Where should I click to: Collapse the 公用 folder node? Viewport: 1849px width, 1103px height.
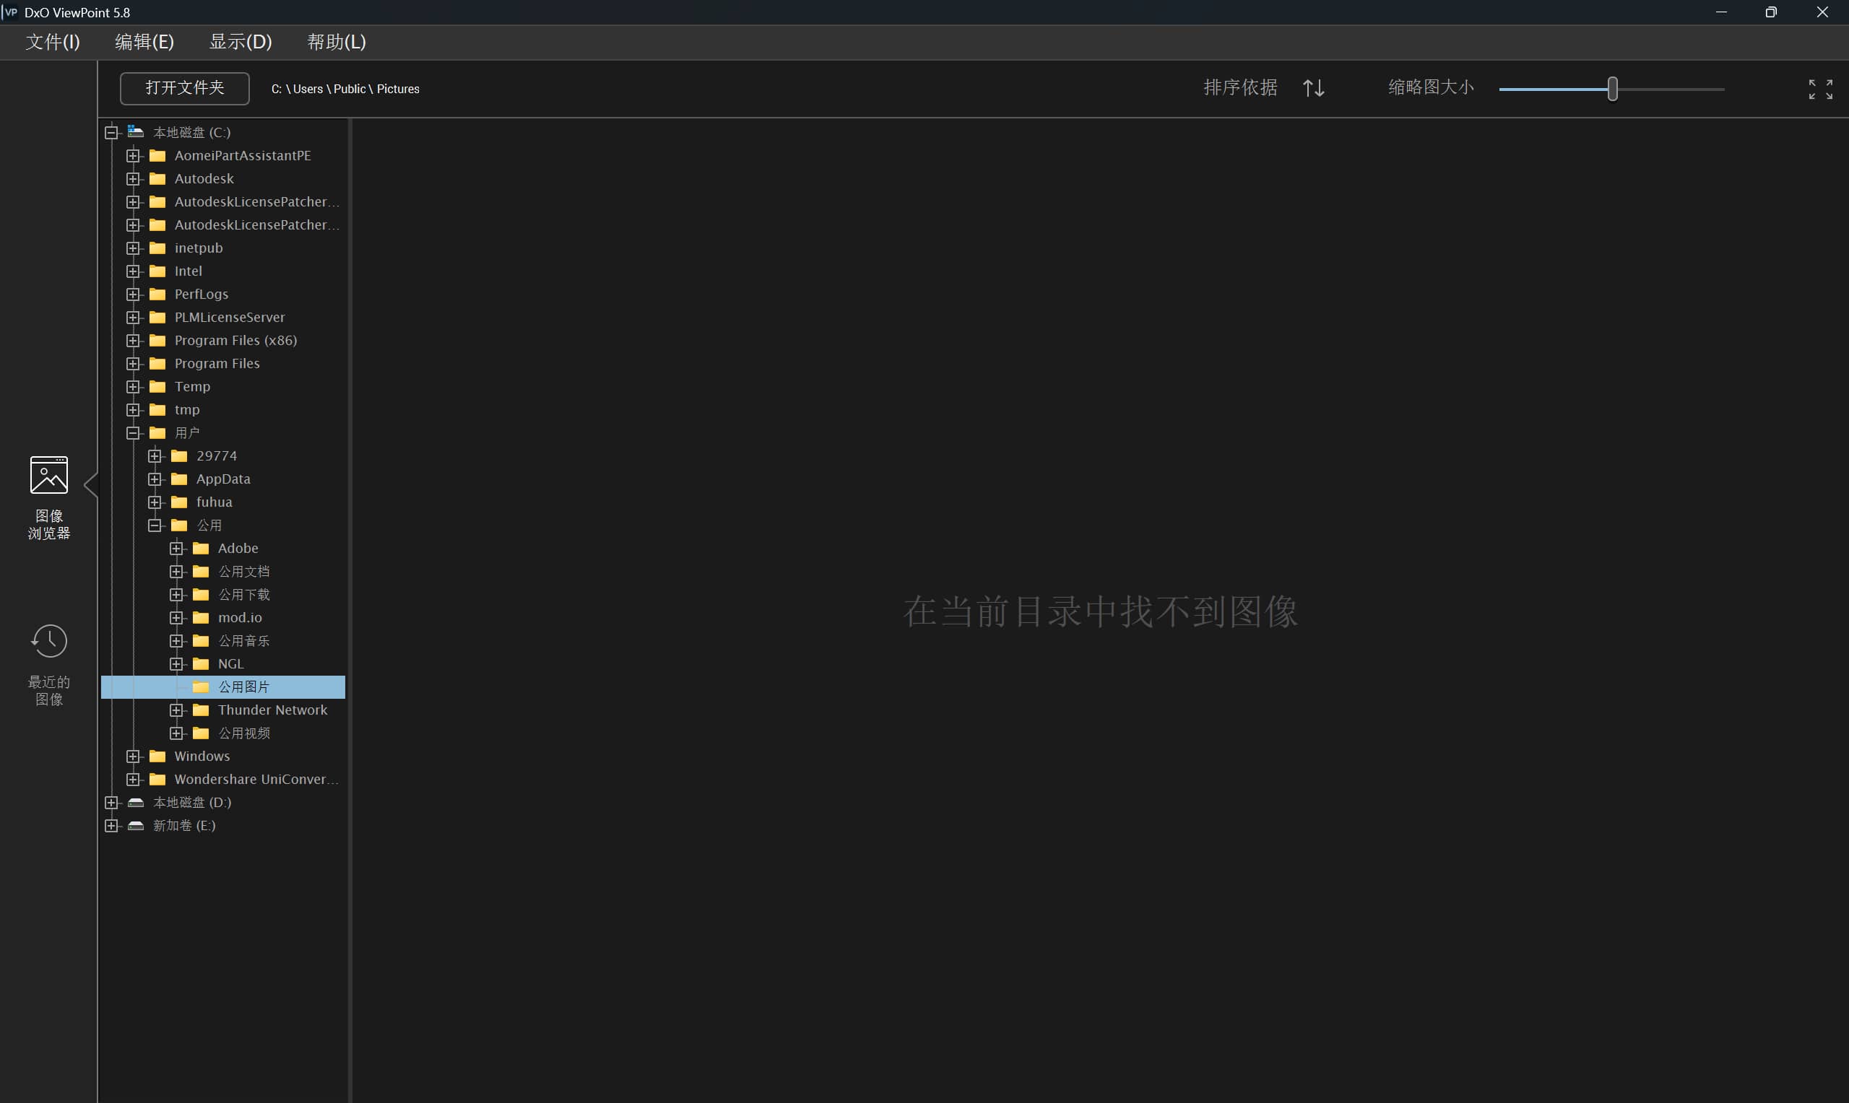(155, 526)
